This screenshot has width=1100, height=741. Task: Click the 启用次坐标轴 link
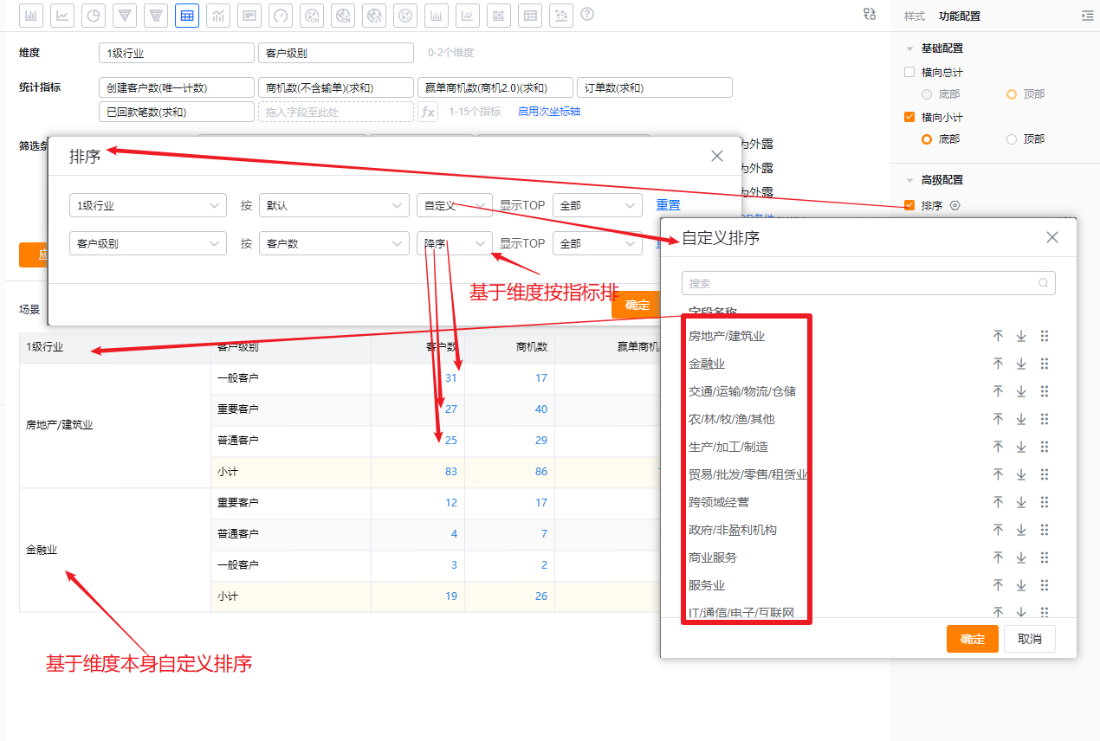point(549,112)
